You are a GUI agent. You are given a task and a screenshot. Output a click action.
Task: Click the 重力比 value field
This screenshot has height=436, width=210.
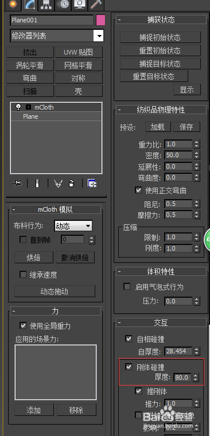coord(178,144)
